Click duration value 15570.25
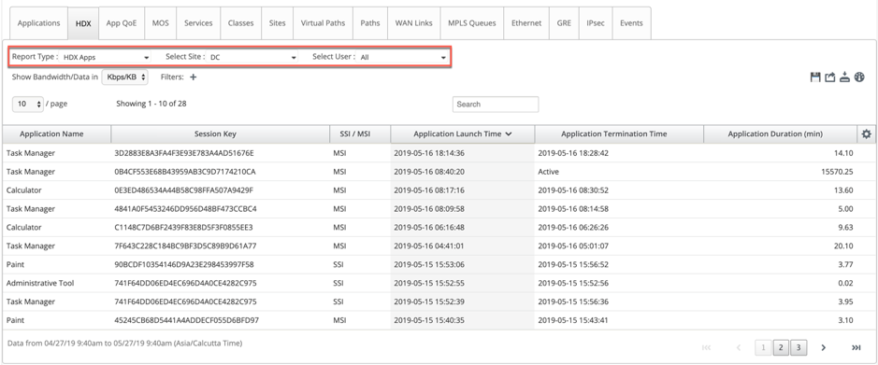This screenshot has width=878, height=365. point(837,172)
